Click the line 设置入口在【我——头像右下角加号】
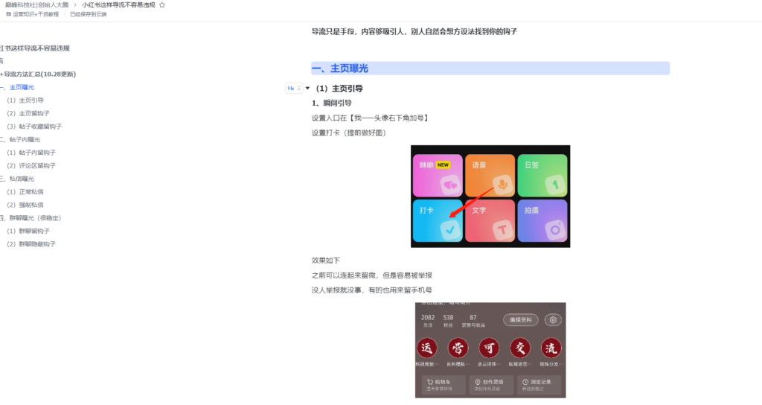Screen dimensions: 762x405 [371, 118]
